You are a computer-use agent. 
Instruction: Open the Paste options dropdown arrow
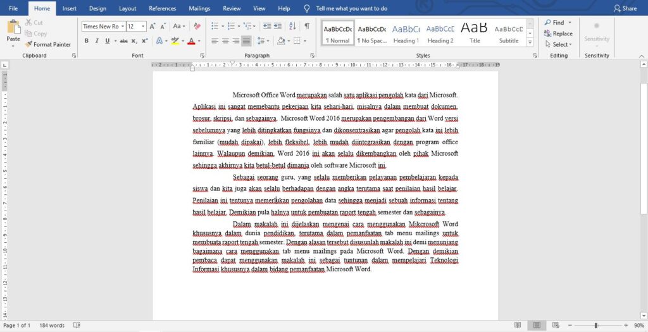tap(13, 46)
